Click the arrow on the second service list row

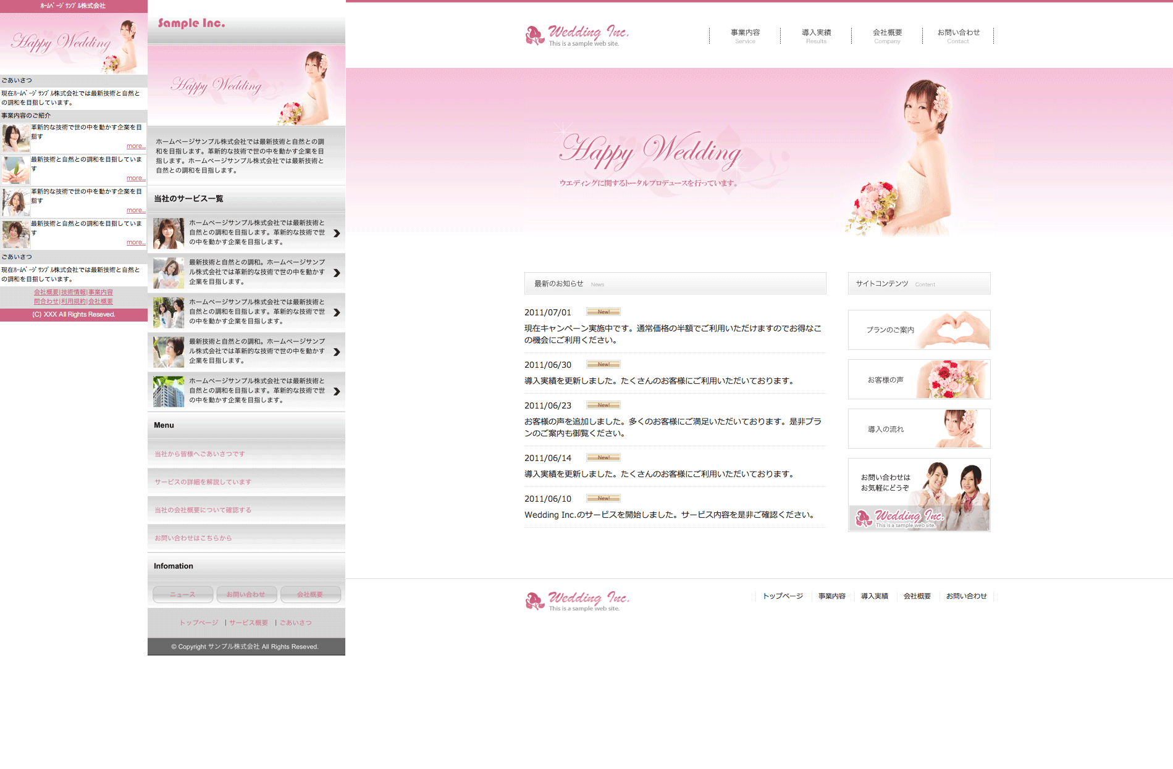pyautogui.click(x=337, y=273)
